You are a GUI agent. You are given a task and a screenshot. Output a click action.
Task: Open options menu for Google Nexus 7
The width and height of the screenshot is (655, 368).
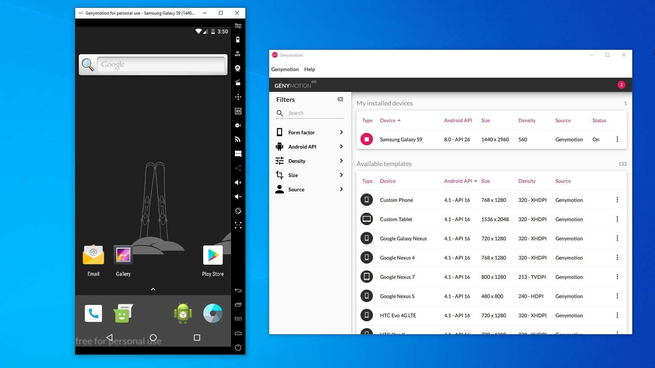pos(617,277)
